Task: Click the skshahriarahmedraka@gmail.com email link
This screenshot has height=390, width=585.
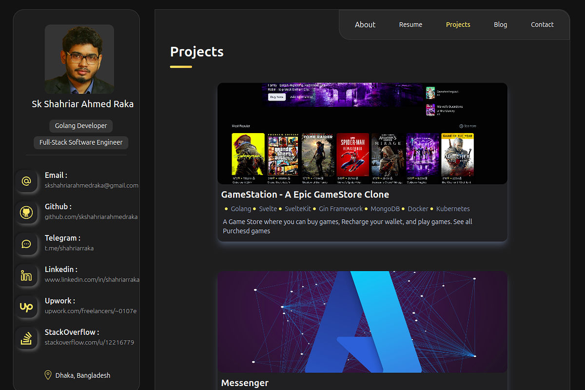Action: tap(92, 185)
